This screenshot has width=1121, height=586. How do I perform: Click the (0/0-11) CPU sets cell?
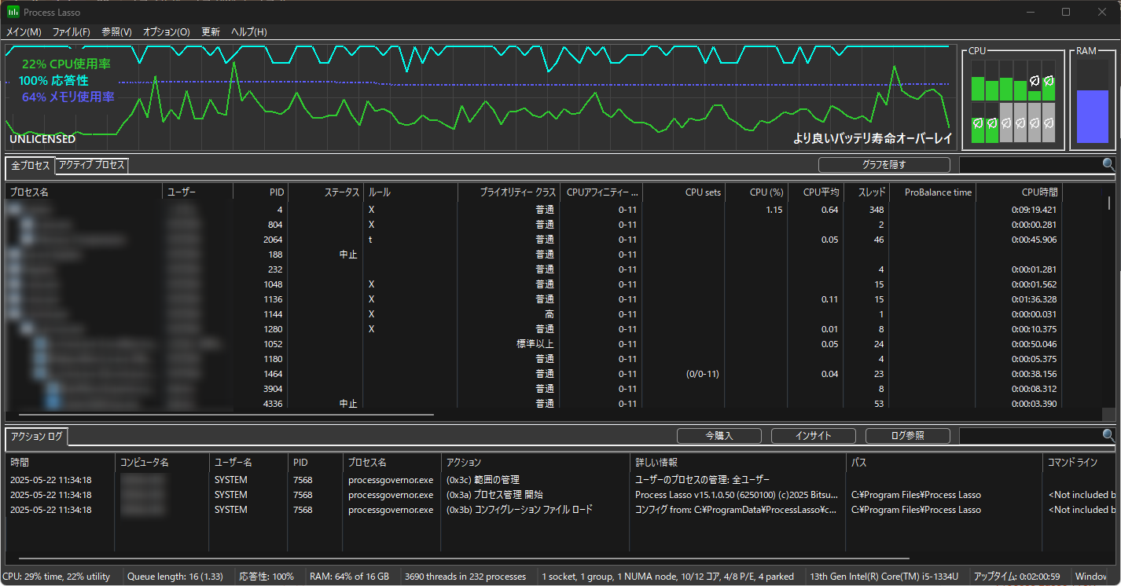[x=702, y=374]
